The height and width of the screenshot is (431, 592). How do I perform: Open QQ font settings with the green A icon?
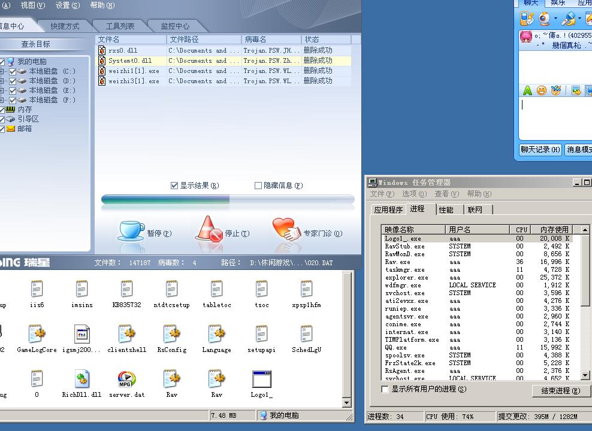(x=527, y=90)
